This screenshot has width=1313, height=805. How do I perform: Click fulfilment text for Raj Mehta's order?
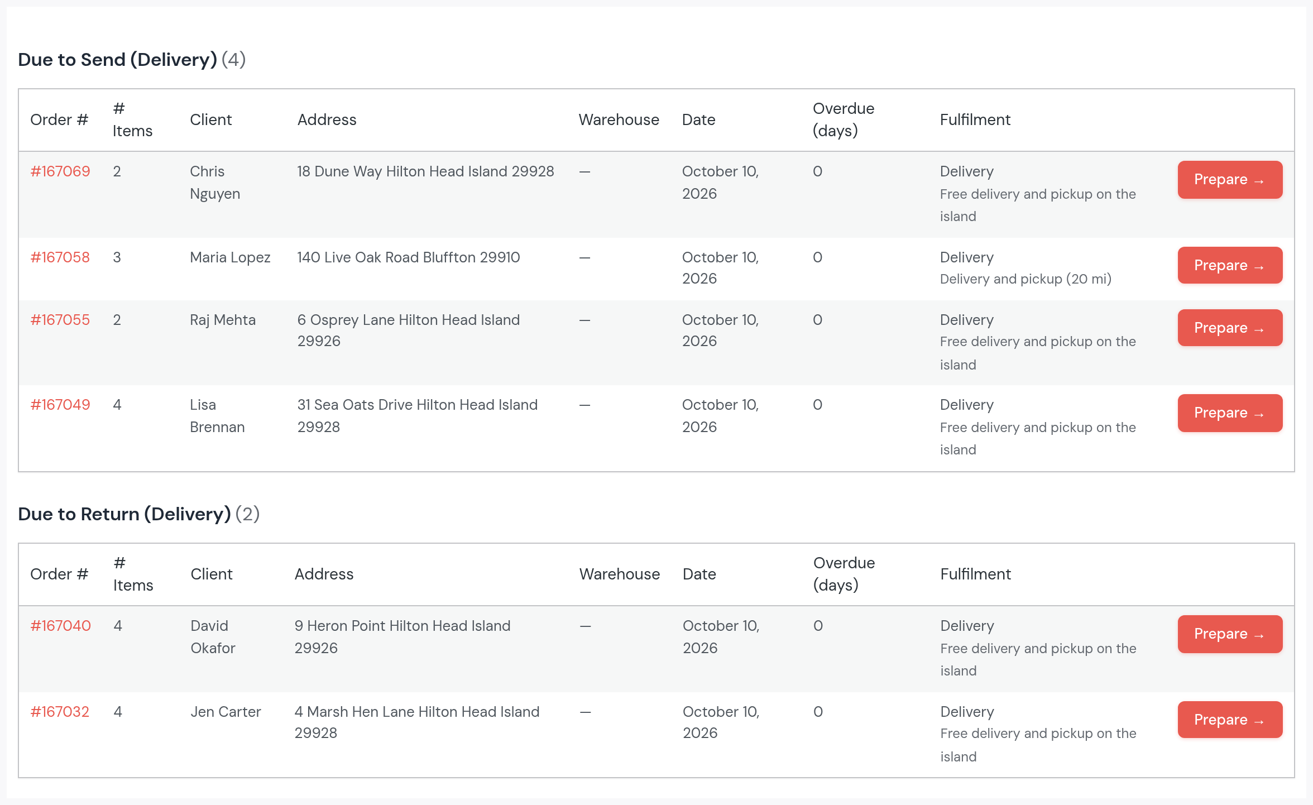pyautogui.click(x=1038, y=342)
